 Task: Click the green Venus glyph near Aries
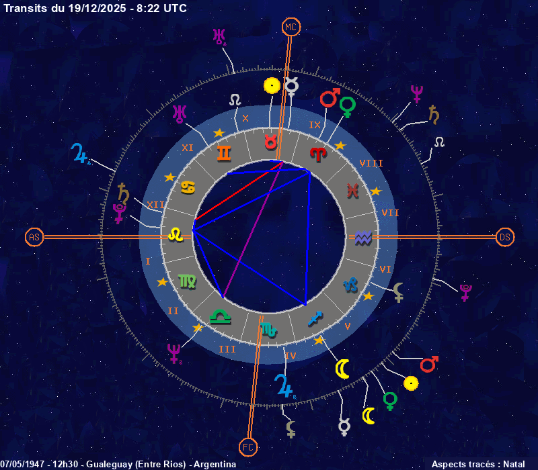[347, 107]
